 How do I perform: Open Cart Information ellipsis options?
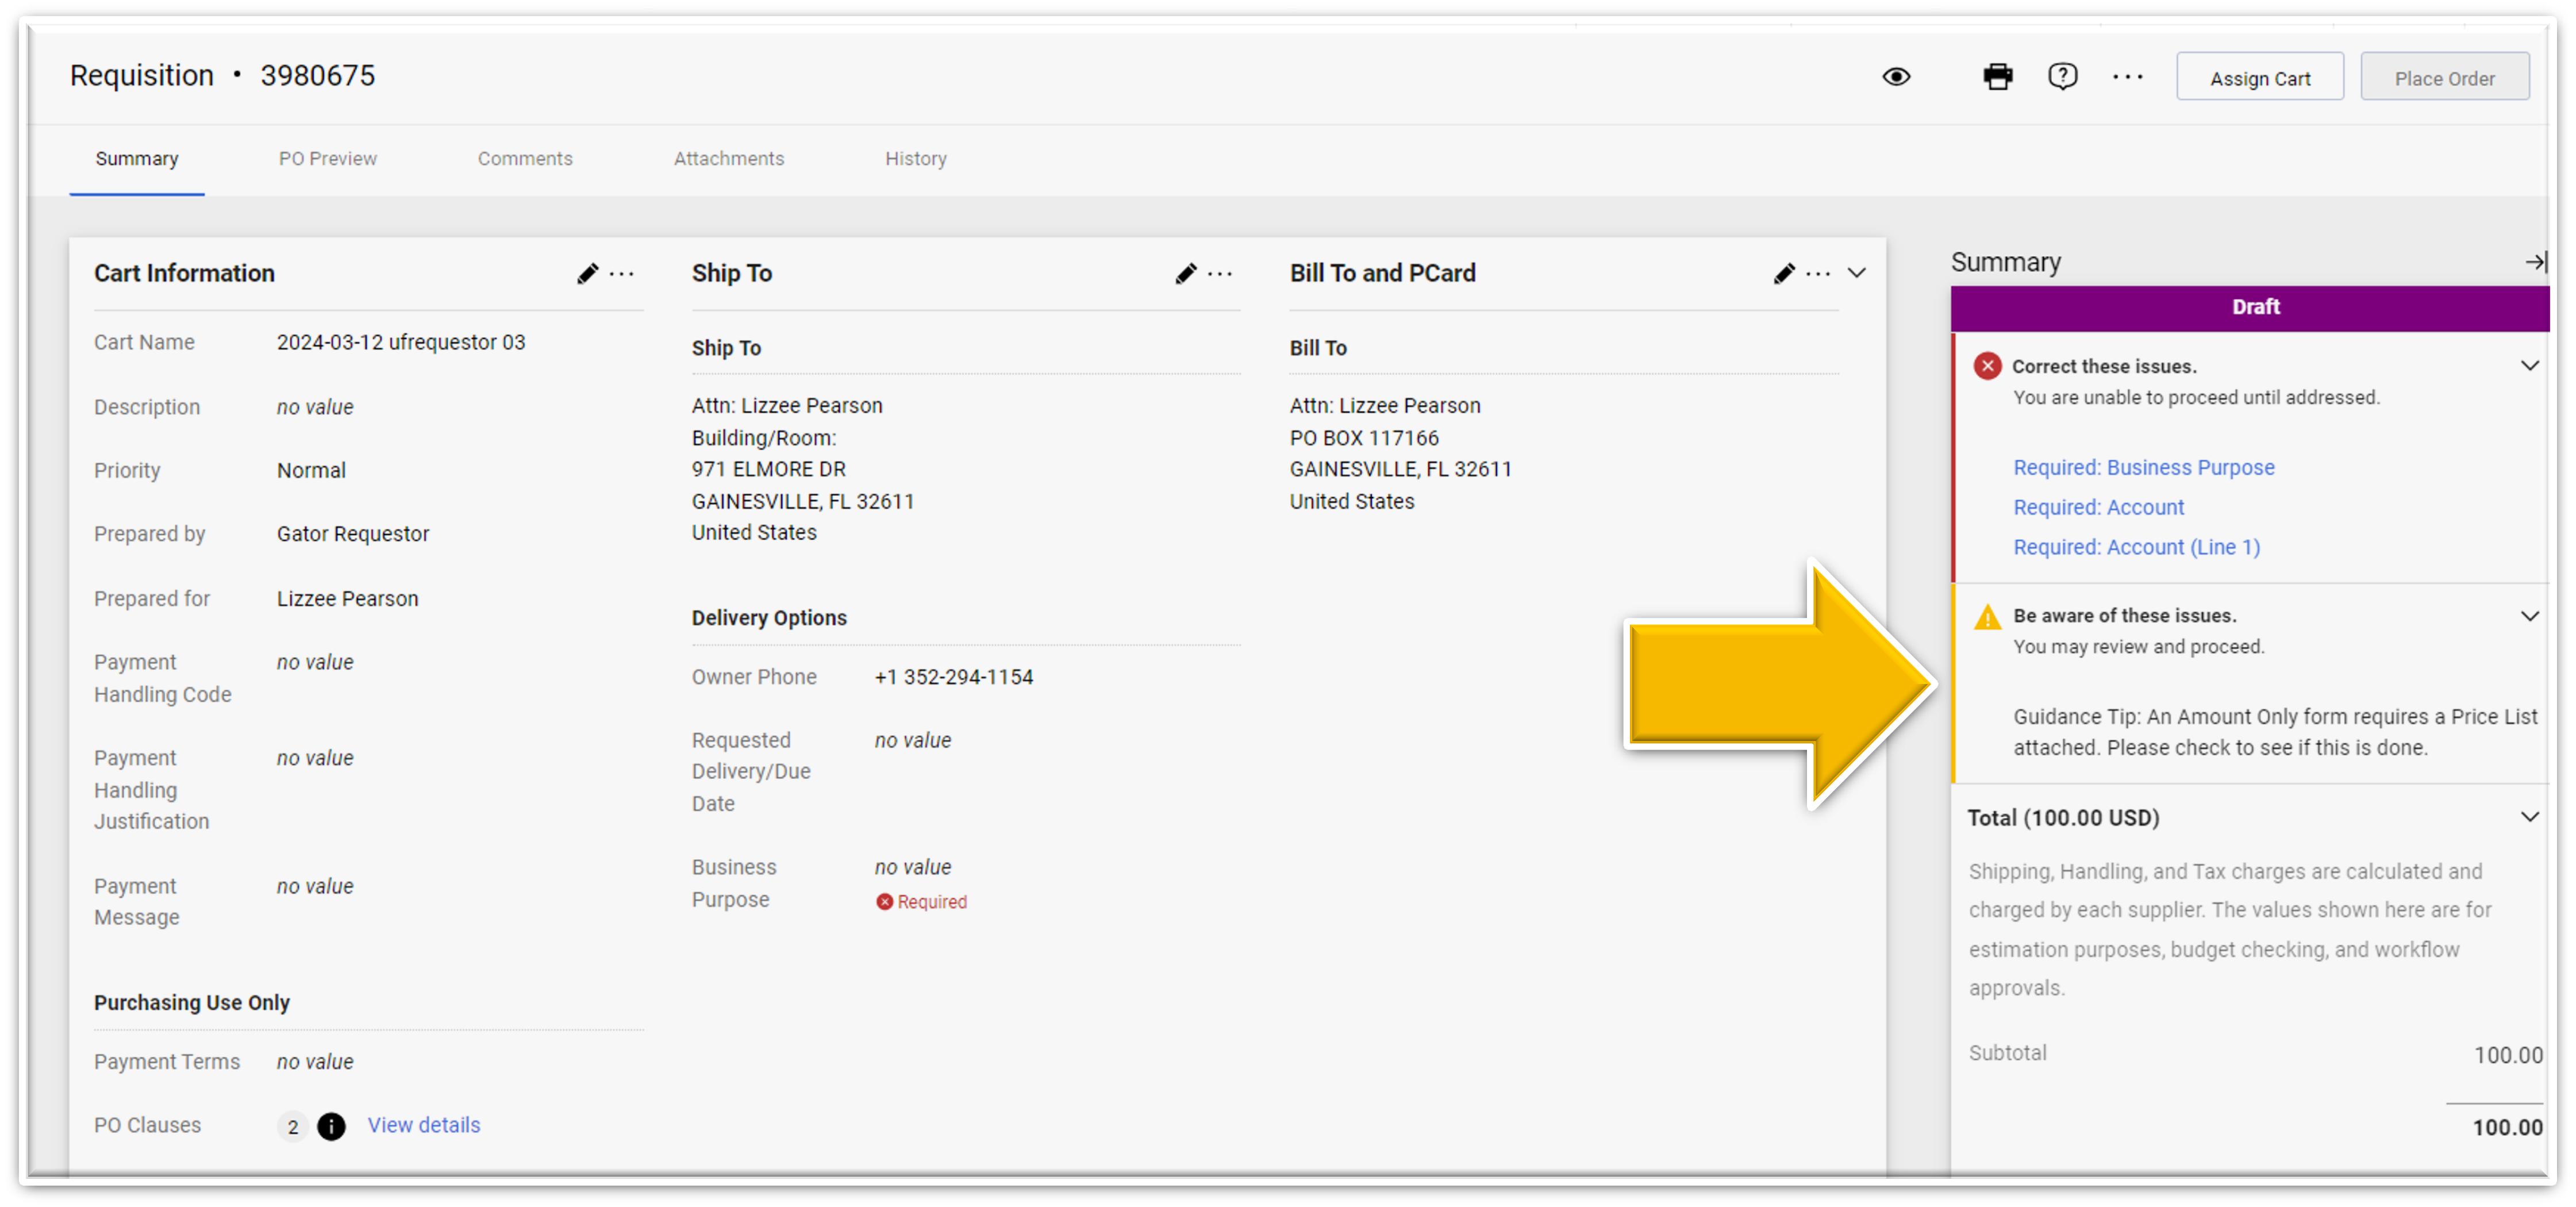point(622,274)
